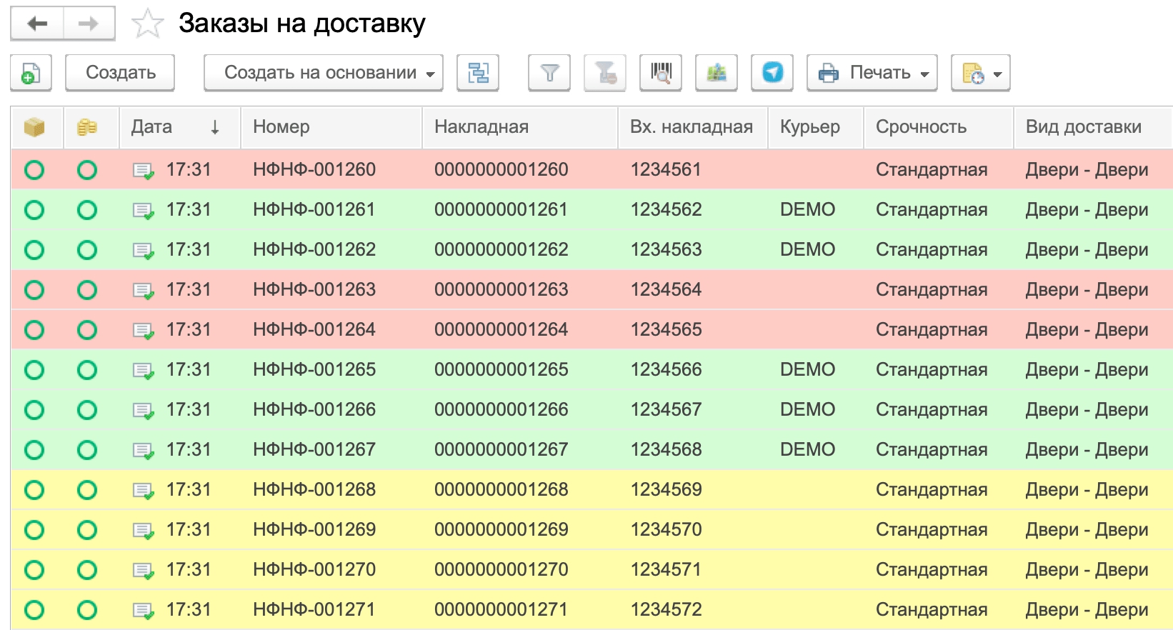Viewport: 1173px width, 630px height.
Task: Click payment status circle in row НФНФ-001260
Action: pos(87,170)
